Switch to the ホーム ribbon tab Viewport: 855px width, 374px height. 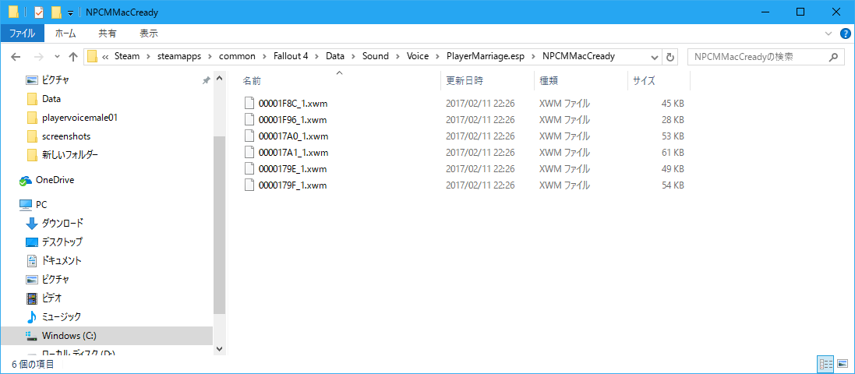tap(65, 34)
